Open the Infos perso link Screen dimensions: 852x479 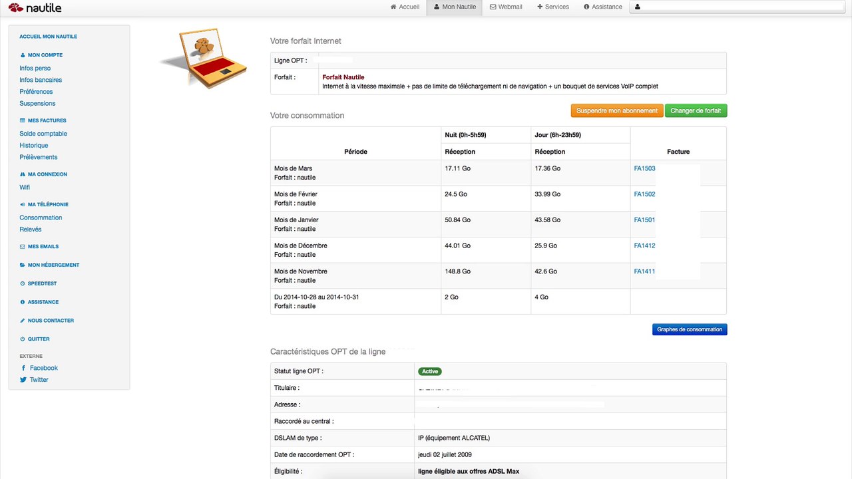[x=35, y=69]
